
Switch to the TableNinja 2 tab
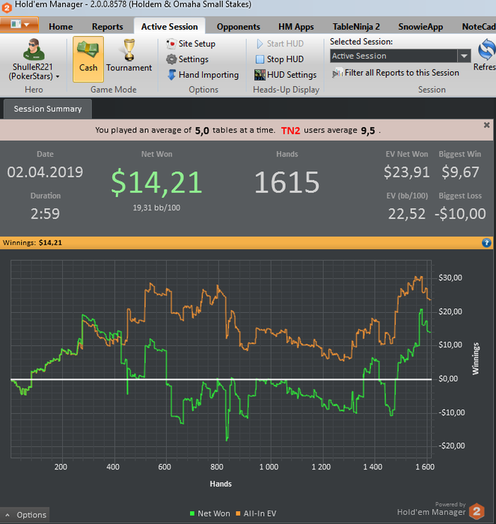pos(356,27)
